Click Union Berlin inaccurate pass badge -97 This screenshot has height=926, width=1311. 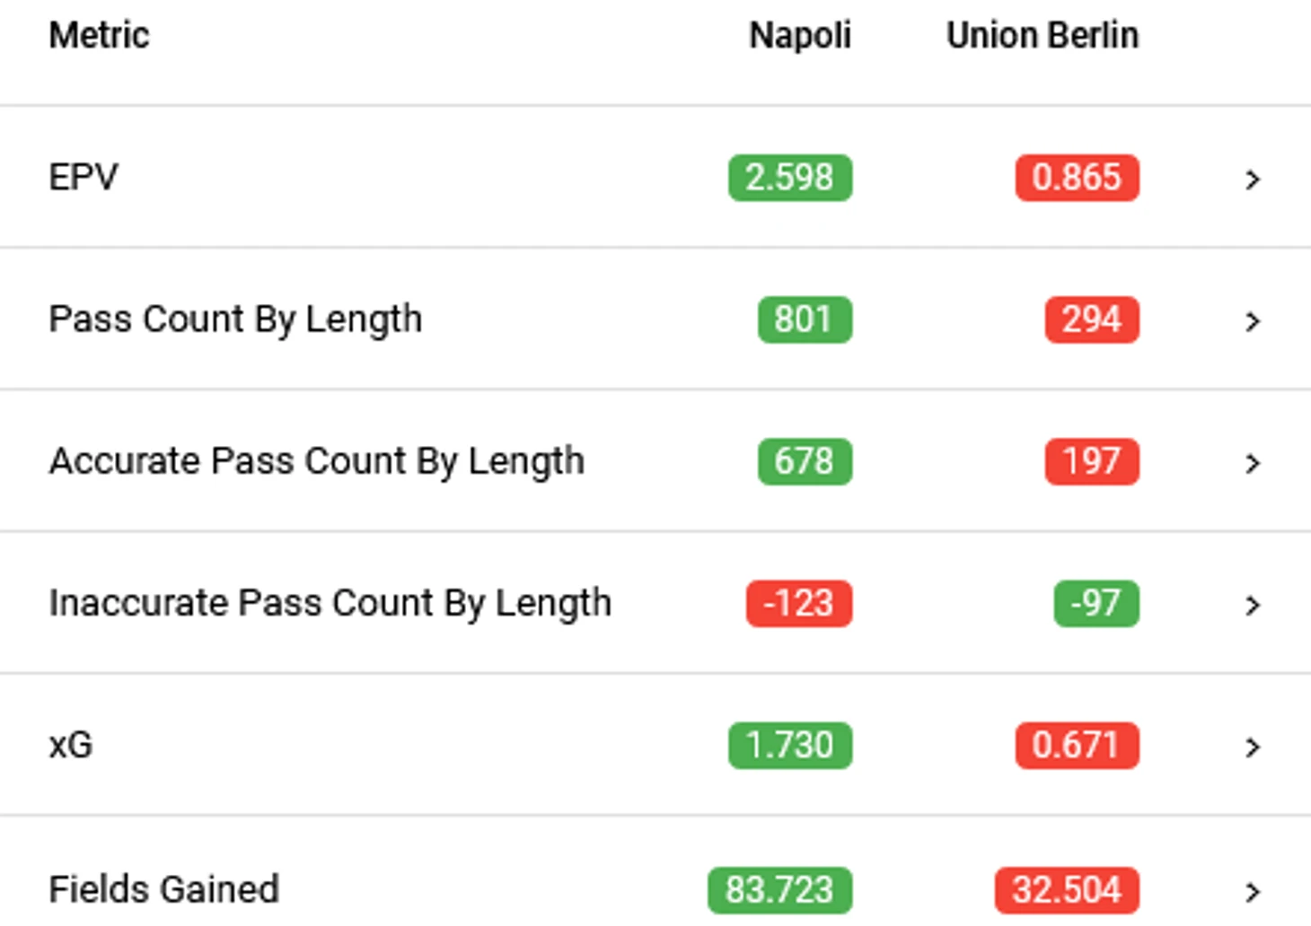click(1095, 603)
